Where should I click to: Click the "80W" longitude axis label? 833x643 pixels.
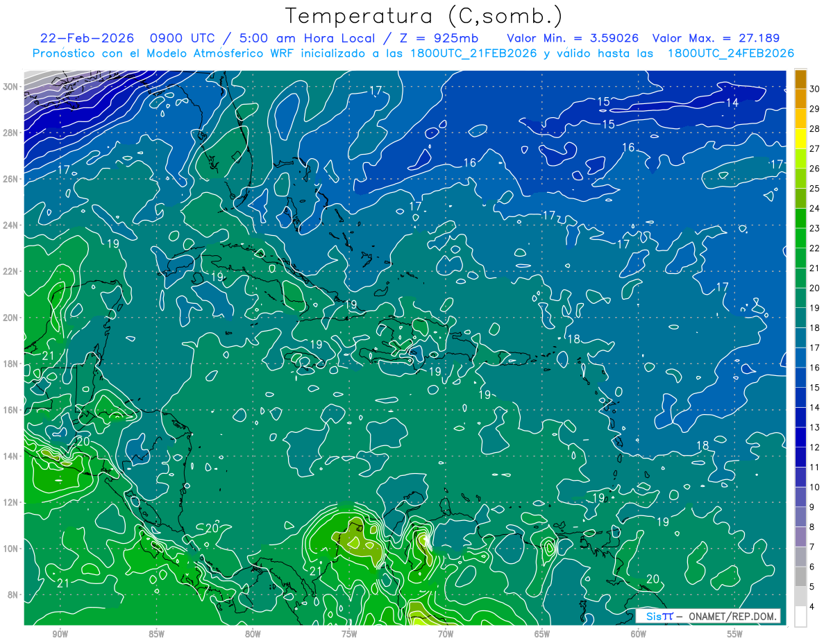click(253, 634)
